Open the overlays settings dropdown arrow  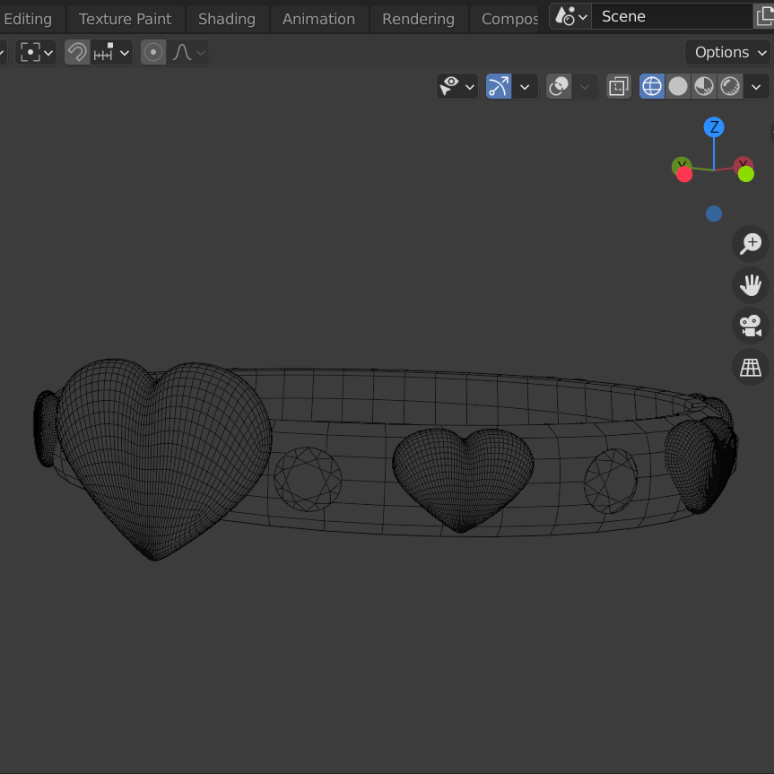pos(585,86)
